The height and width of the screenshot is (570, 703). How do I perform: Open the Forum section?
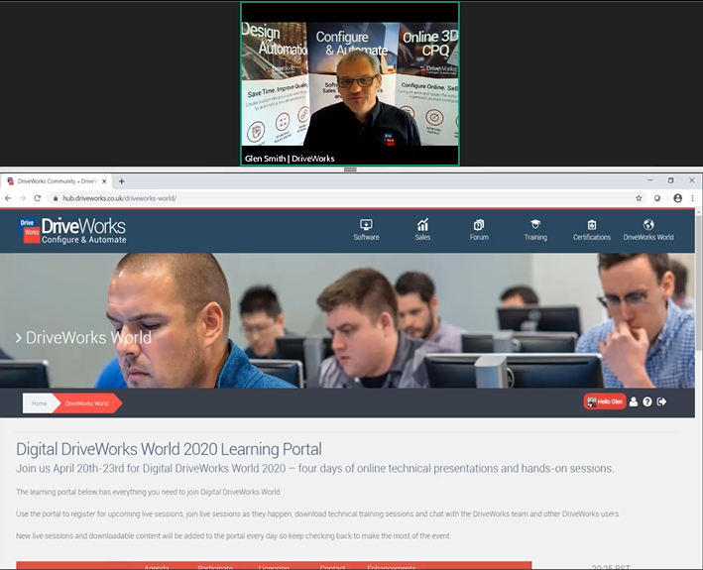479,230
